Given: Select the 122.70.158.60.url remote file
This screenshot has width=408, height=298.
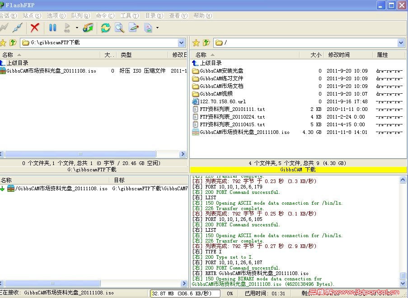Looking at the screenshot, I should [219, 101].
